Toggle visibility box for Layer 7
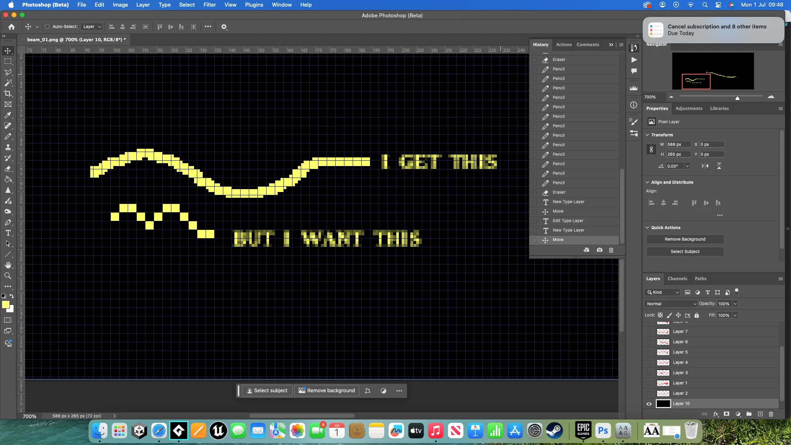 pos(649,332)
